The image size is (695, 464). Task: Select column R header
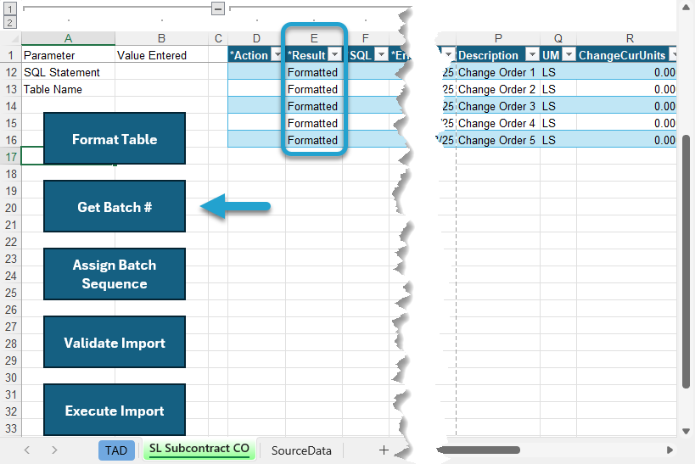[x=630, y=38]
